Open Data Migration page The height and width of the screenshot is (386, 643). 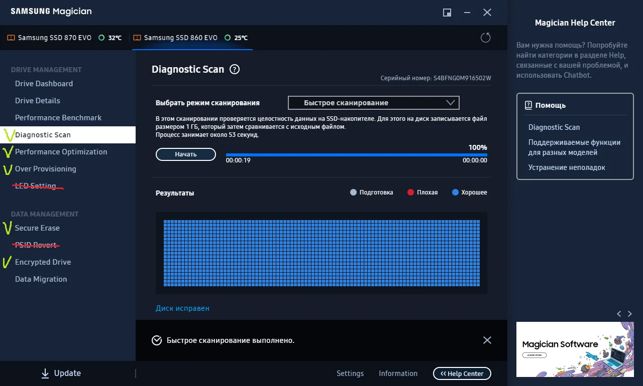click(41, 279)
